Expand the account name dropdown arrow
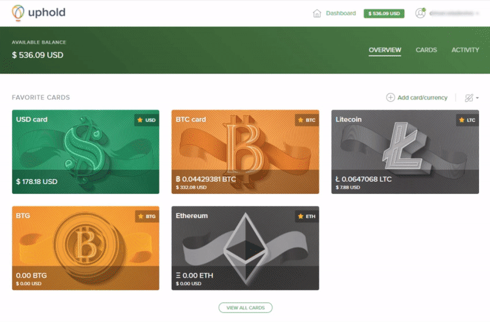The image size is (490, 322). coord(477,13)
